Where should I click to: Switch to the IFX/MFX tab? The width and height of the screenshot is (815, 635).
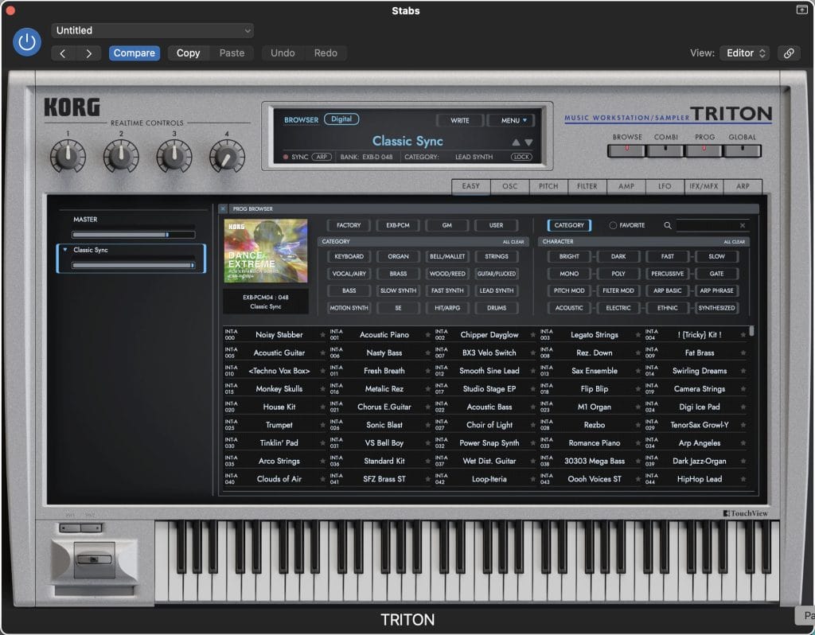pyautogui.click(x=704, y=186)
